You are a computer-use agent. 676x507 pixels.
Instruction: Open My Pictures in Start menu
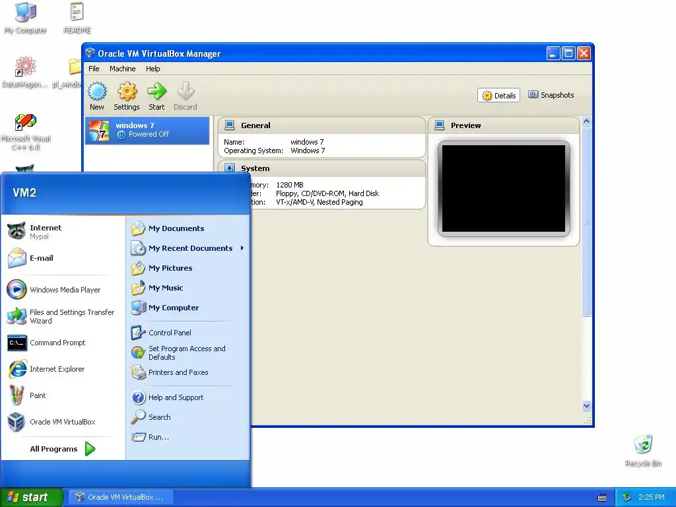(188, 268)
